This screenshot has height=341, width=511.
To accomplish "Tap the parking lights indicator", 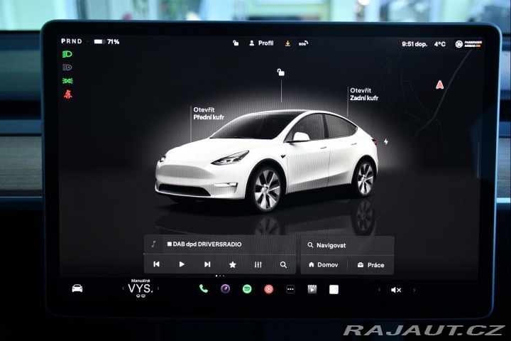I will coord(67,80).
